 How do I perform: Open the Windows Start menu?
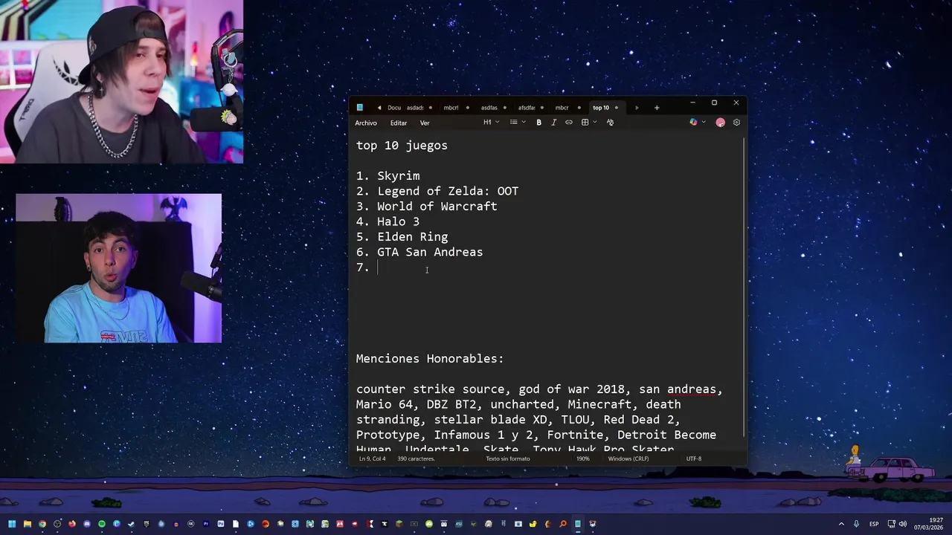pyautogui.click(x=12, y=524)
